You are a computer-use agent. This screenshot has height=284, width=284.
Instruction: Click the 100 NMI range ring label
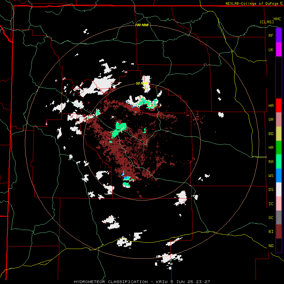click(x=142, y=25)
